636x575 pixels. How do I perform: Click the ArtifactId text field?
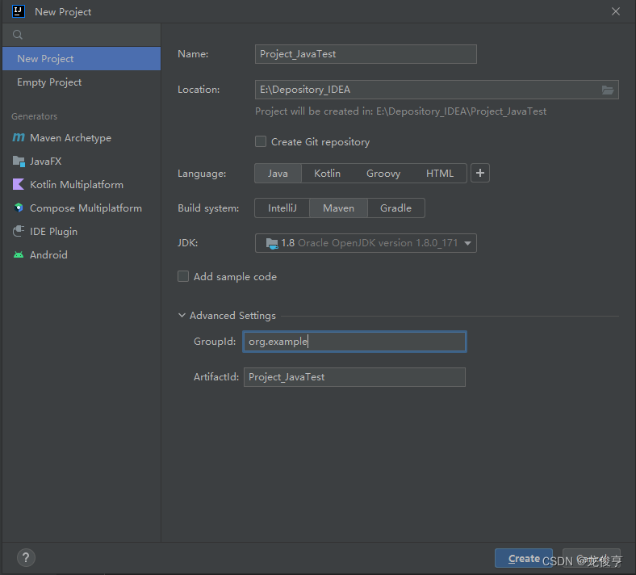[354, 377]
